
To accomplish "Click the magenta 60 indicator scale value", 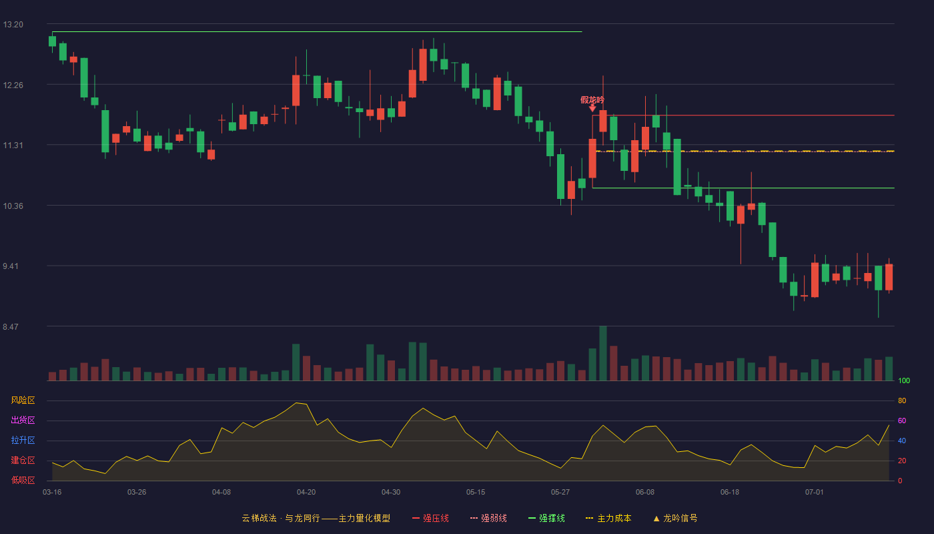I will pyautogui.click(x=902, y=421).
